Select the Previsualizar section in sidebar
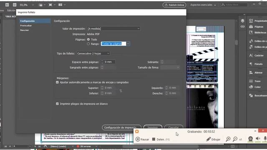 click(x=26, y=25)
